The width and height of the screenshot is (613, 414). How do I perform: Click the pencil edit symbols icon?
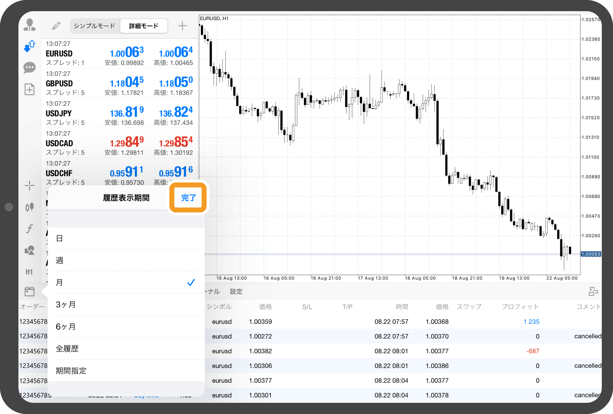pos(56,26)
